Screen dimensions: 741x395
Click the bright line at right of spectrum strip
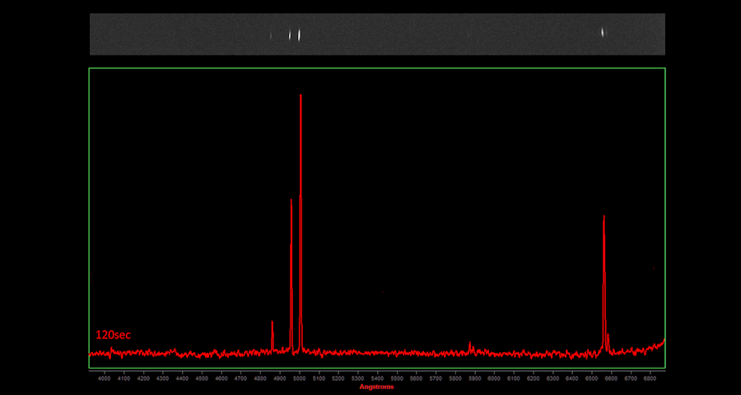click(x=604, y=33)
